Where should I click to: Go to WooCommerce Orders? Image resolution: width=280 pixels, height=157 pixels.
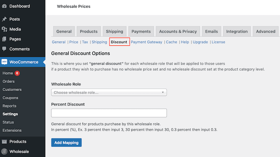[8, 82]
